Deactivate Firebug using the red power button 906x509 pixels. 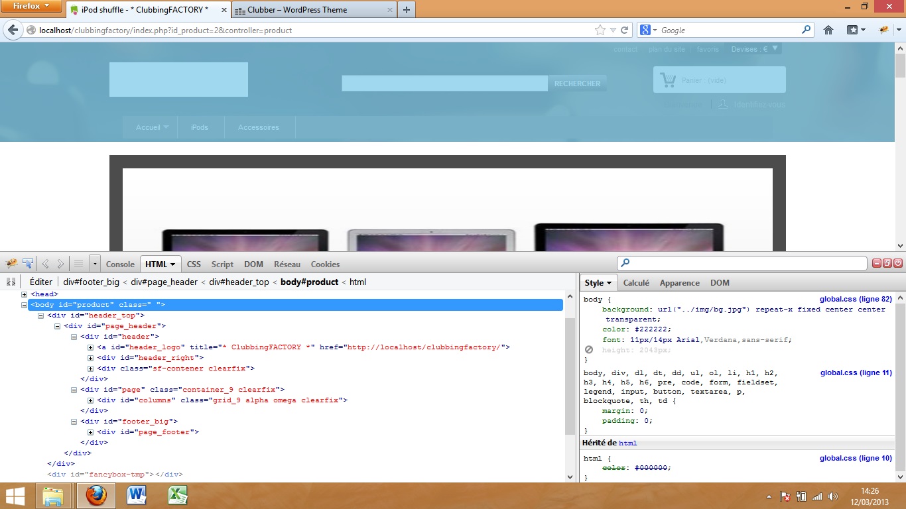tap(898, 263)
